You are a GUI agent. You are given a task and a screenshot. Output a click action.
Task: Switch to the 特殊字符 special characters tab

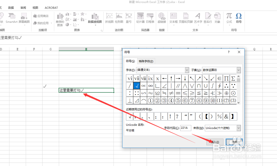[x=146, y=61]
